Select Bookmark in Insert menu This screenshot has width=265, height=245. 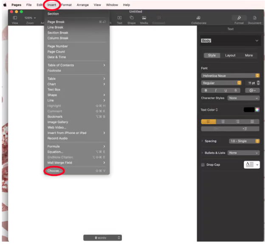point(76,117)
